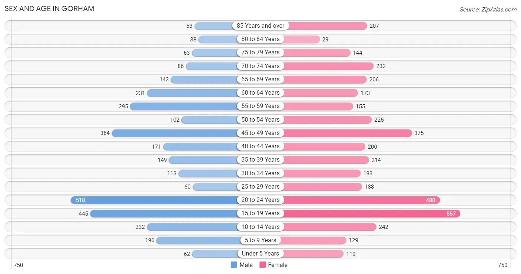
Task: Click the pink Female legend swatch
Action: (263, 265)
